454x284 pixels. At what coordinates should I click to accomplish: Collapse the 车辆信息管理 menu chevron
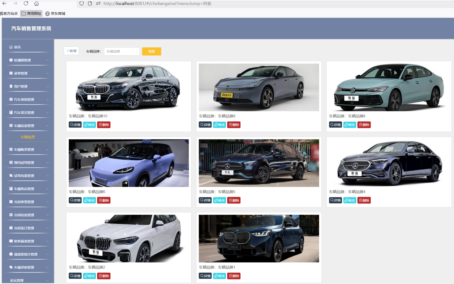click(48, 126)
